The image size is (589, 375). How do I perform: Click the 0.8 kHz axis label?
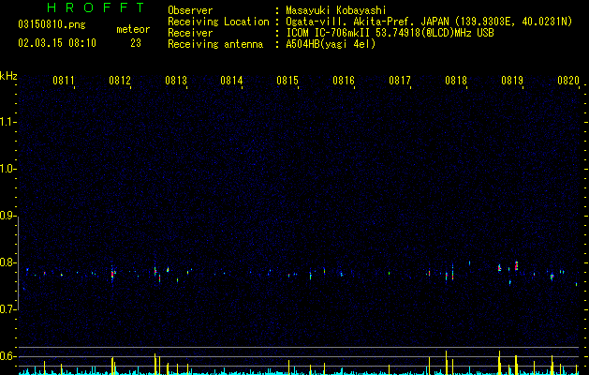tap(7, 262)
